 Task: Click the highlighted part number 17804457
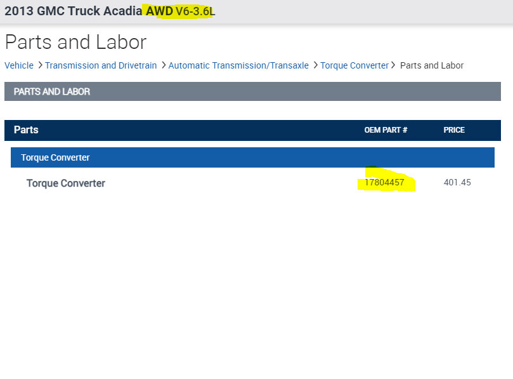click(384, 183)
